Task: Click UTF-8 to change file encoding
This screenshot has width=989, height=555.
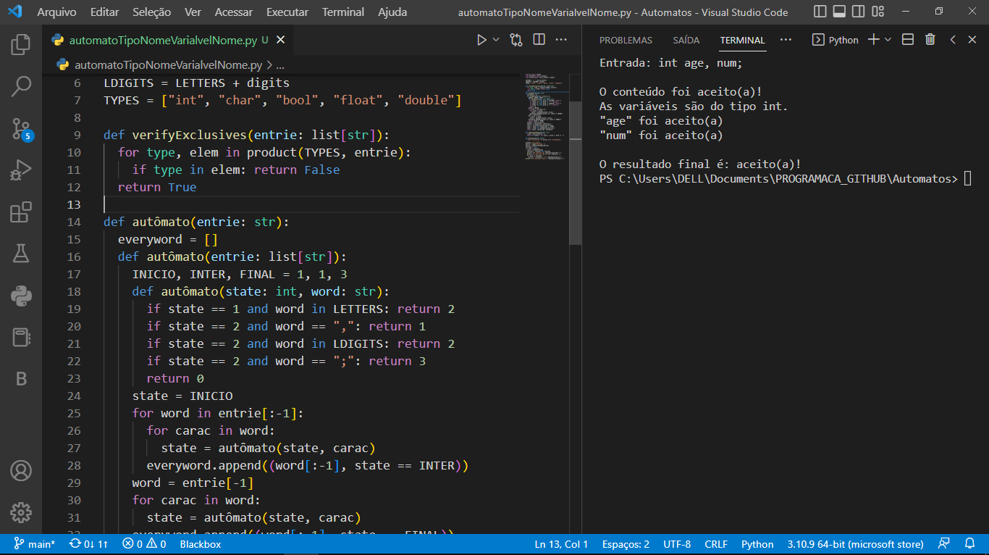Action: pyautogui.click(x=677, y=543)
